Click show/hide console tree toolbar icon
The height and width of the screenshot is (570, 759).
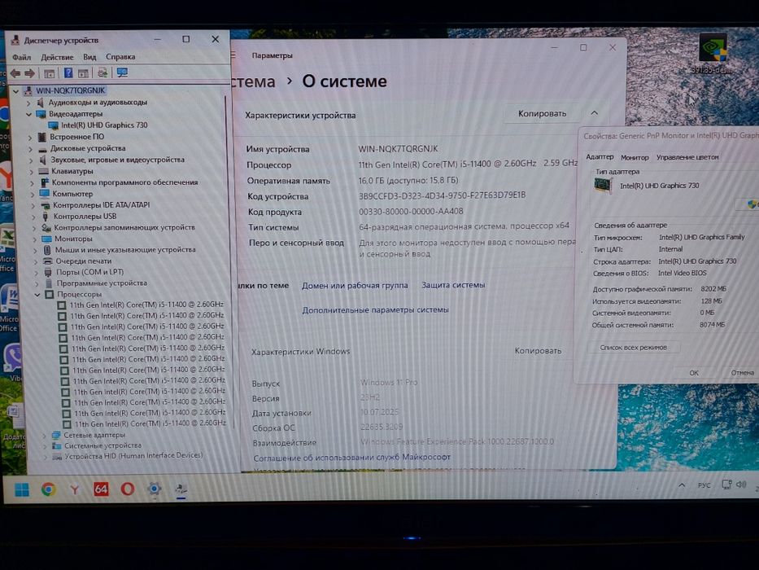pos(49,73)
